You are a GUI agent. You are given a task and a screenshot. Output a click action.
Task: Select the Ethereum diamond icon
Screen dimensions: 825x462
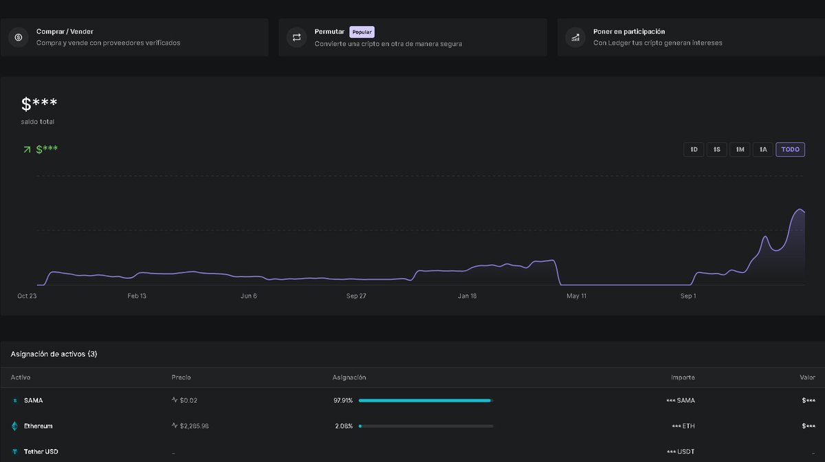15,426
